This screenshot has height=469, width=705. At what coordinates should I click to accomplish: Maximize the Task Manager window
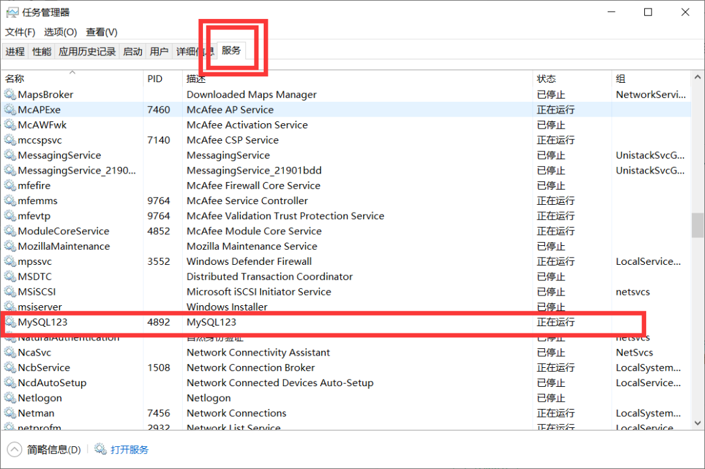648,12
